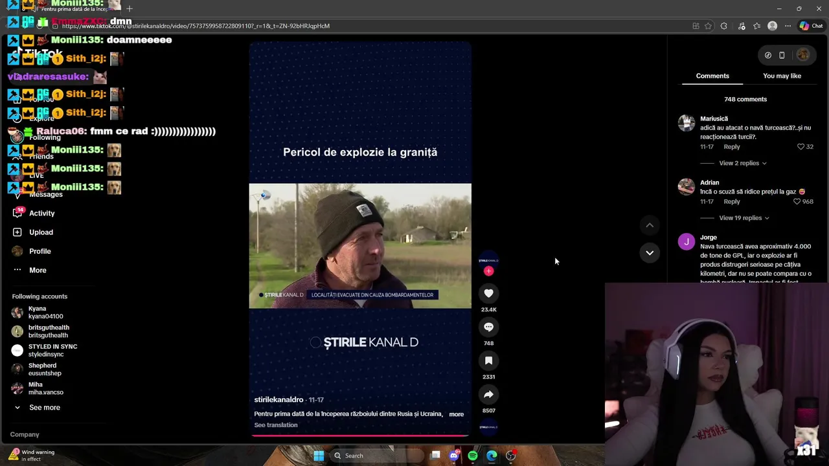This screenshot has width=829, height=466.
Task: Open Profile in the TikTok sidebar
Action: coord(40,251)
